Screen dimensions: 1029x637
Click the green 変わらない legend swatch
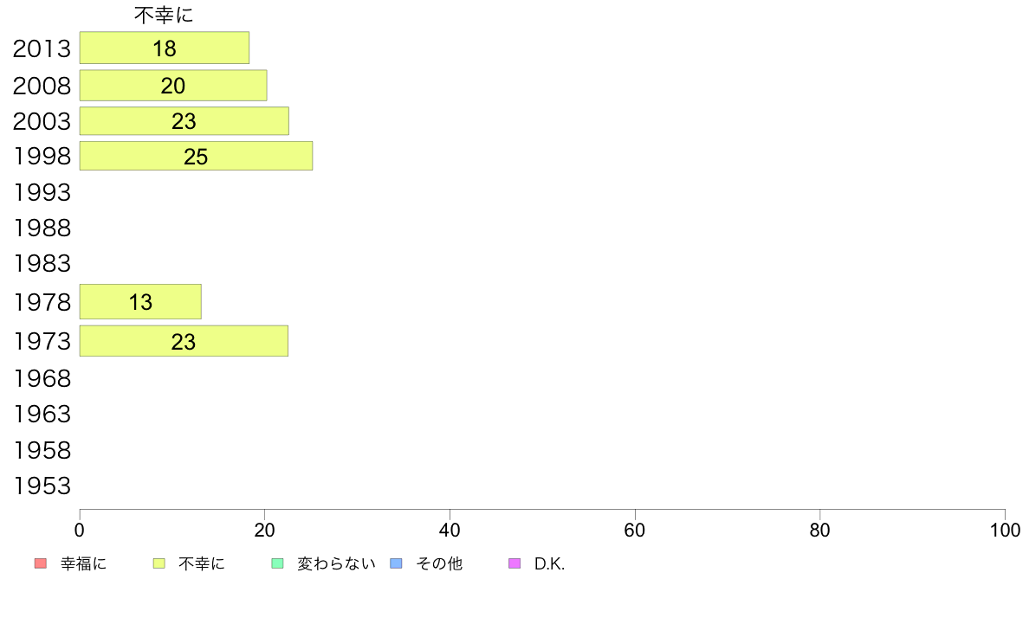tap(277, 563)
